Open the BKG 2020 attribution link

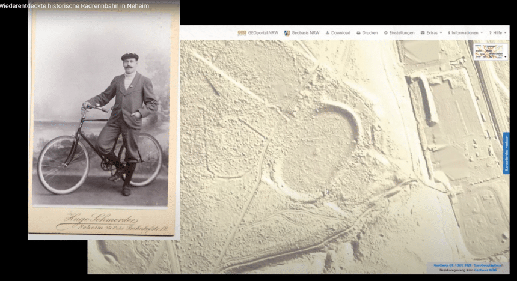coord(464,265)
